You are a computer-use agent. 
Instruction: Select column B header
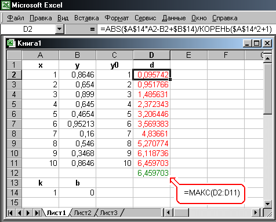[77, 55]
